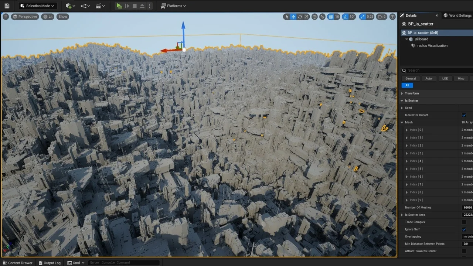Toggle rotation angle snapping icon
Image resolution: width=473 pixels, height=266 pixels.
pos(346,17)
